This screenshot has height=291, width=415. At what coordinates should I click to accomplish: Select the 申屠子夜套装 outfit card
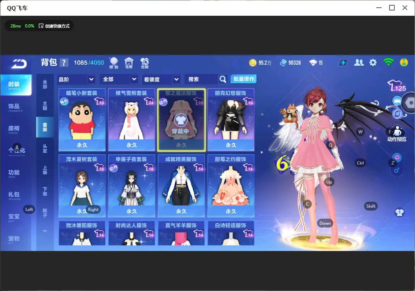(x=131, y=186)
